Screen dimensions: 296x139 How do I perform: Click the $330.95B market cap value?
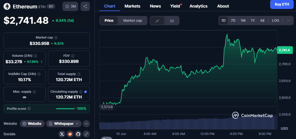tap(39, 43)
